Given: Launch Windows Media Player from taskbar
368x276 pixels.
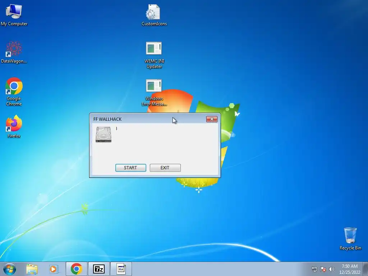Looking at the screenshot, I should coord(54,269).
